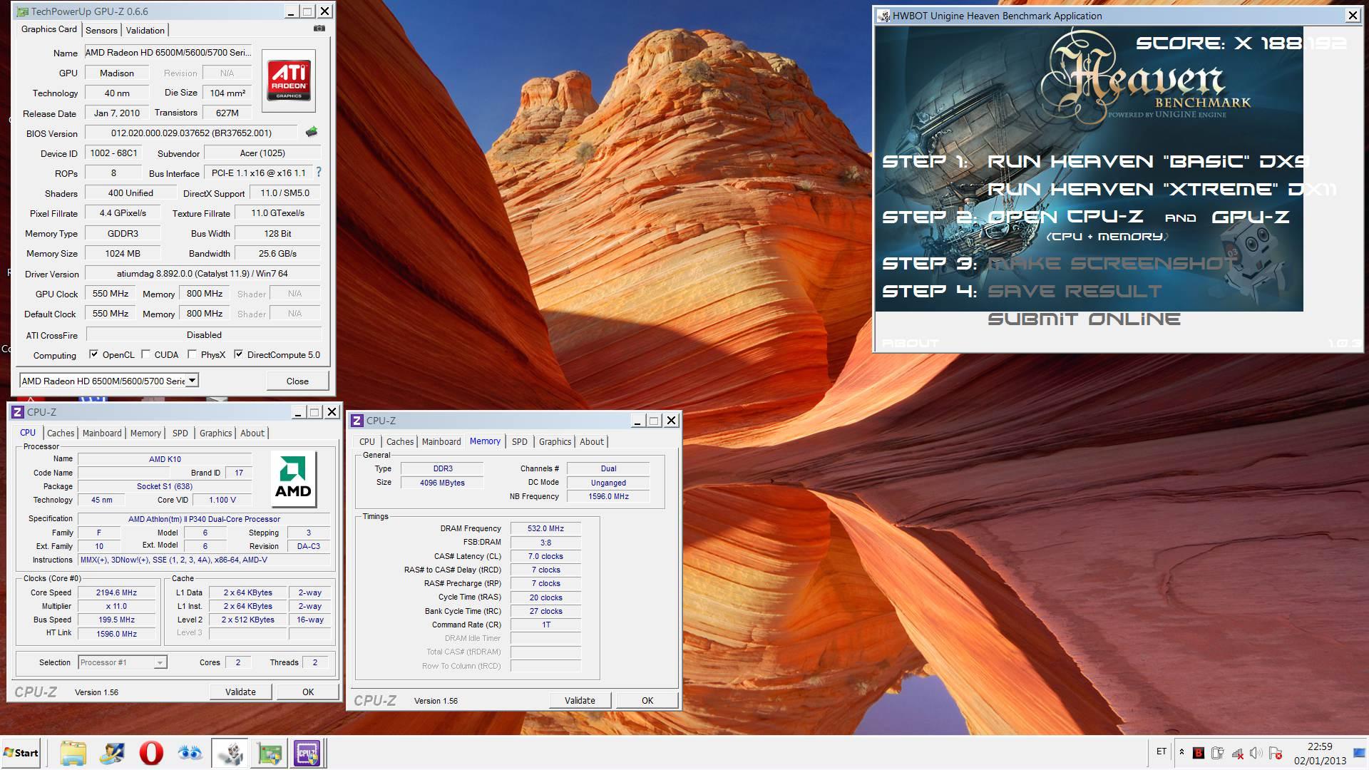Click OK in CPU-Z Memory window
The width and height of the screenshot is (1369, 770).
tap(647, 700)
